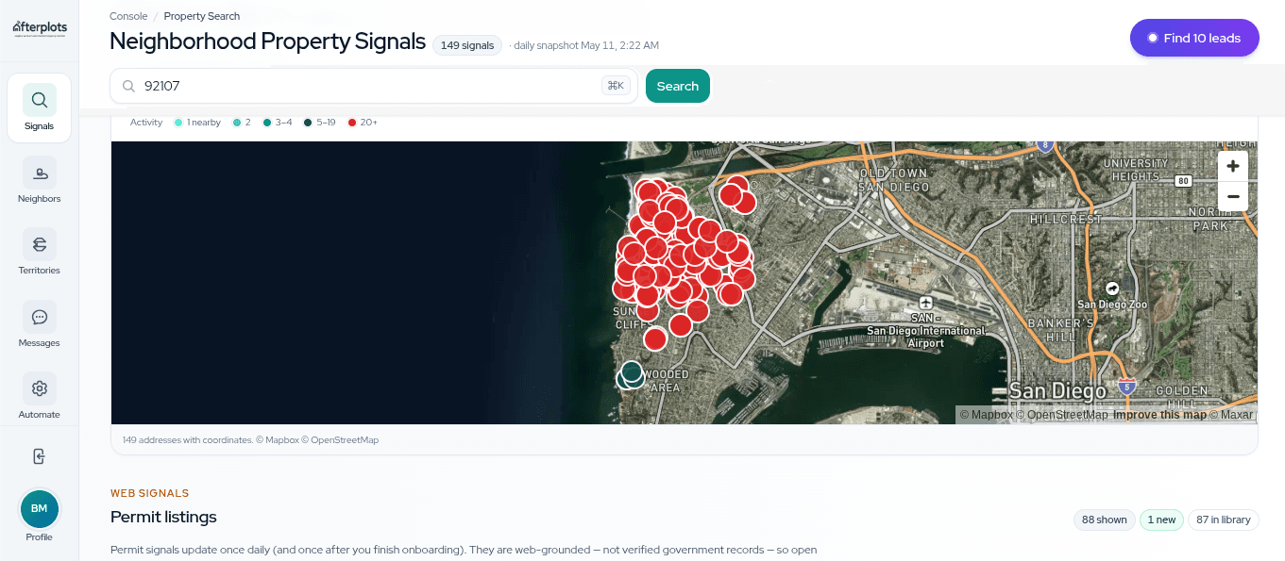Click the search magnifier icon in field
1285x561 pixels.
point(128,86)
